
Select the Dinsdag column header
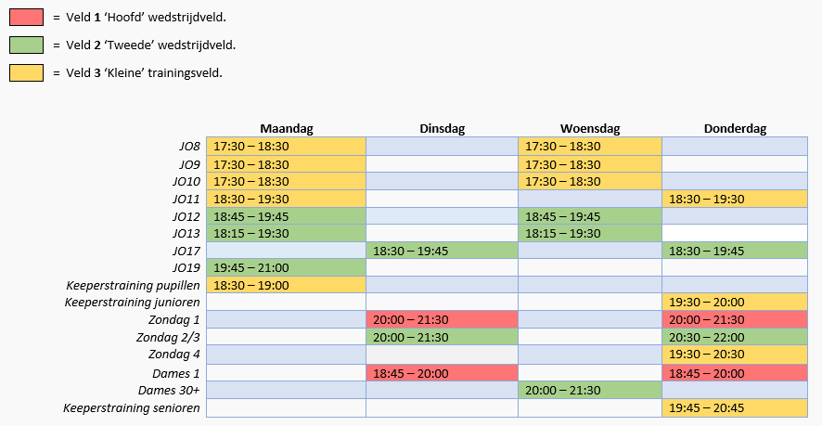pos(442,129)
